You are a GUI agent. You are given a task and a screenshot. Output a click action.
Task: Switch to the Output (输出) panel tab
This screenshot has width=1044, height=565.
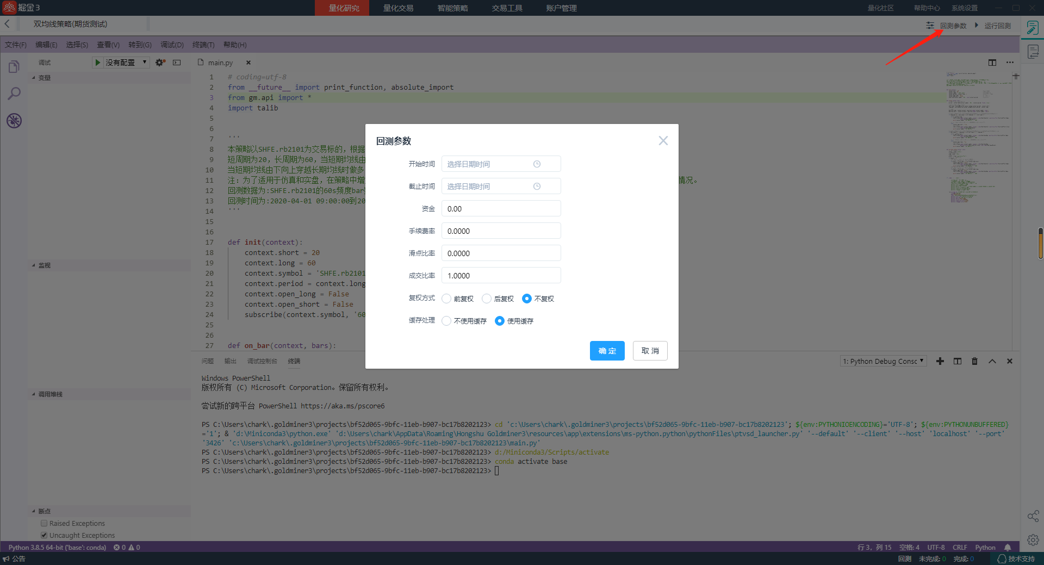[x=231, y=361]
